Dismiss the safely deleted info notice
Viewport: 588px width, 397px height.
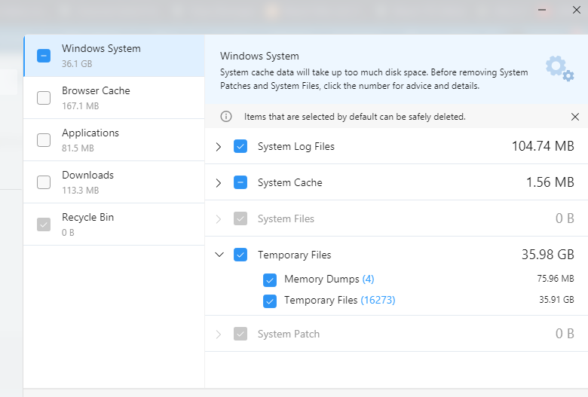pyautogui.click(x=575, y=117)
